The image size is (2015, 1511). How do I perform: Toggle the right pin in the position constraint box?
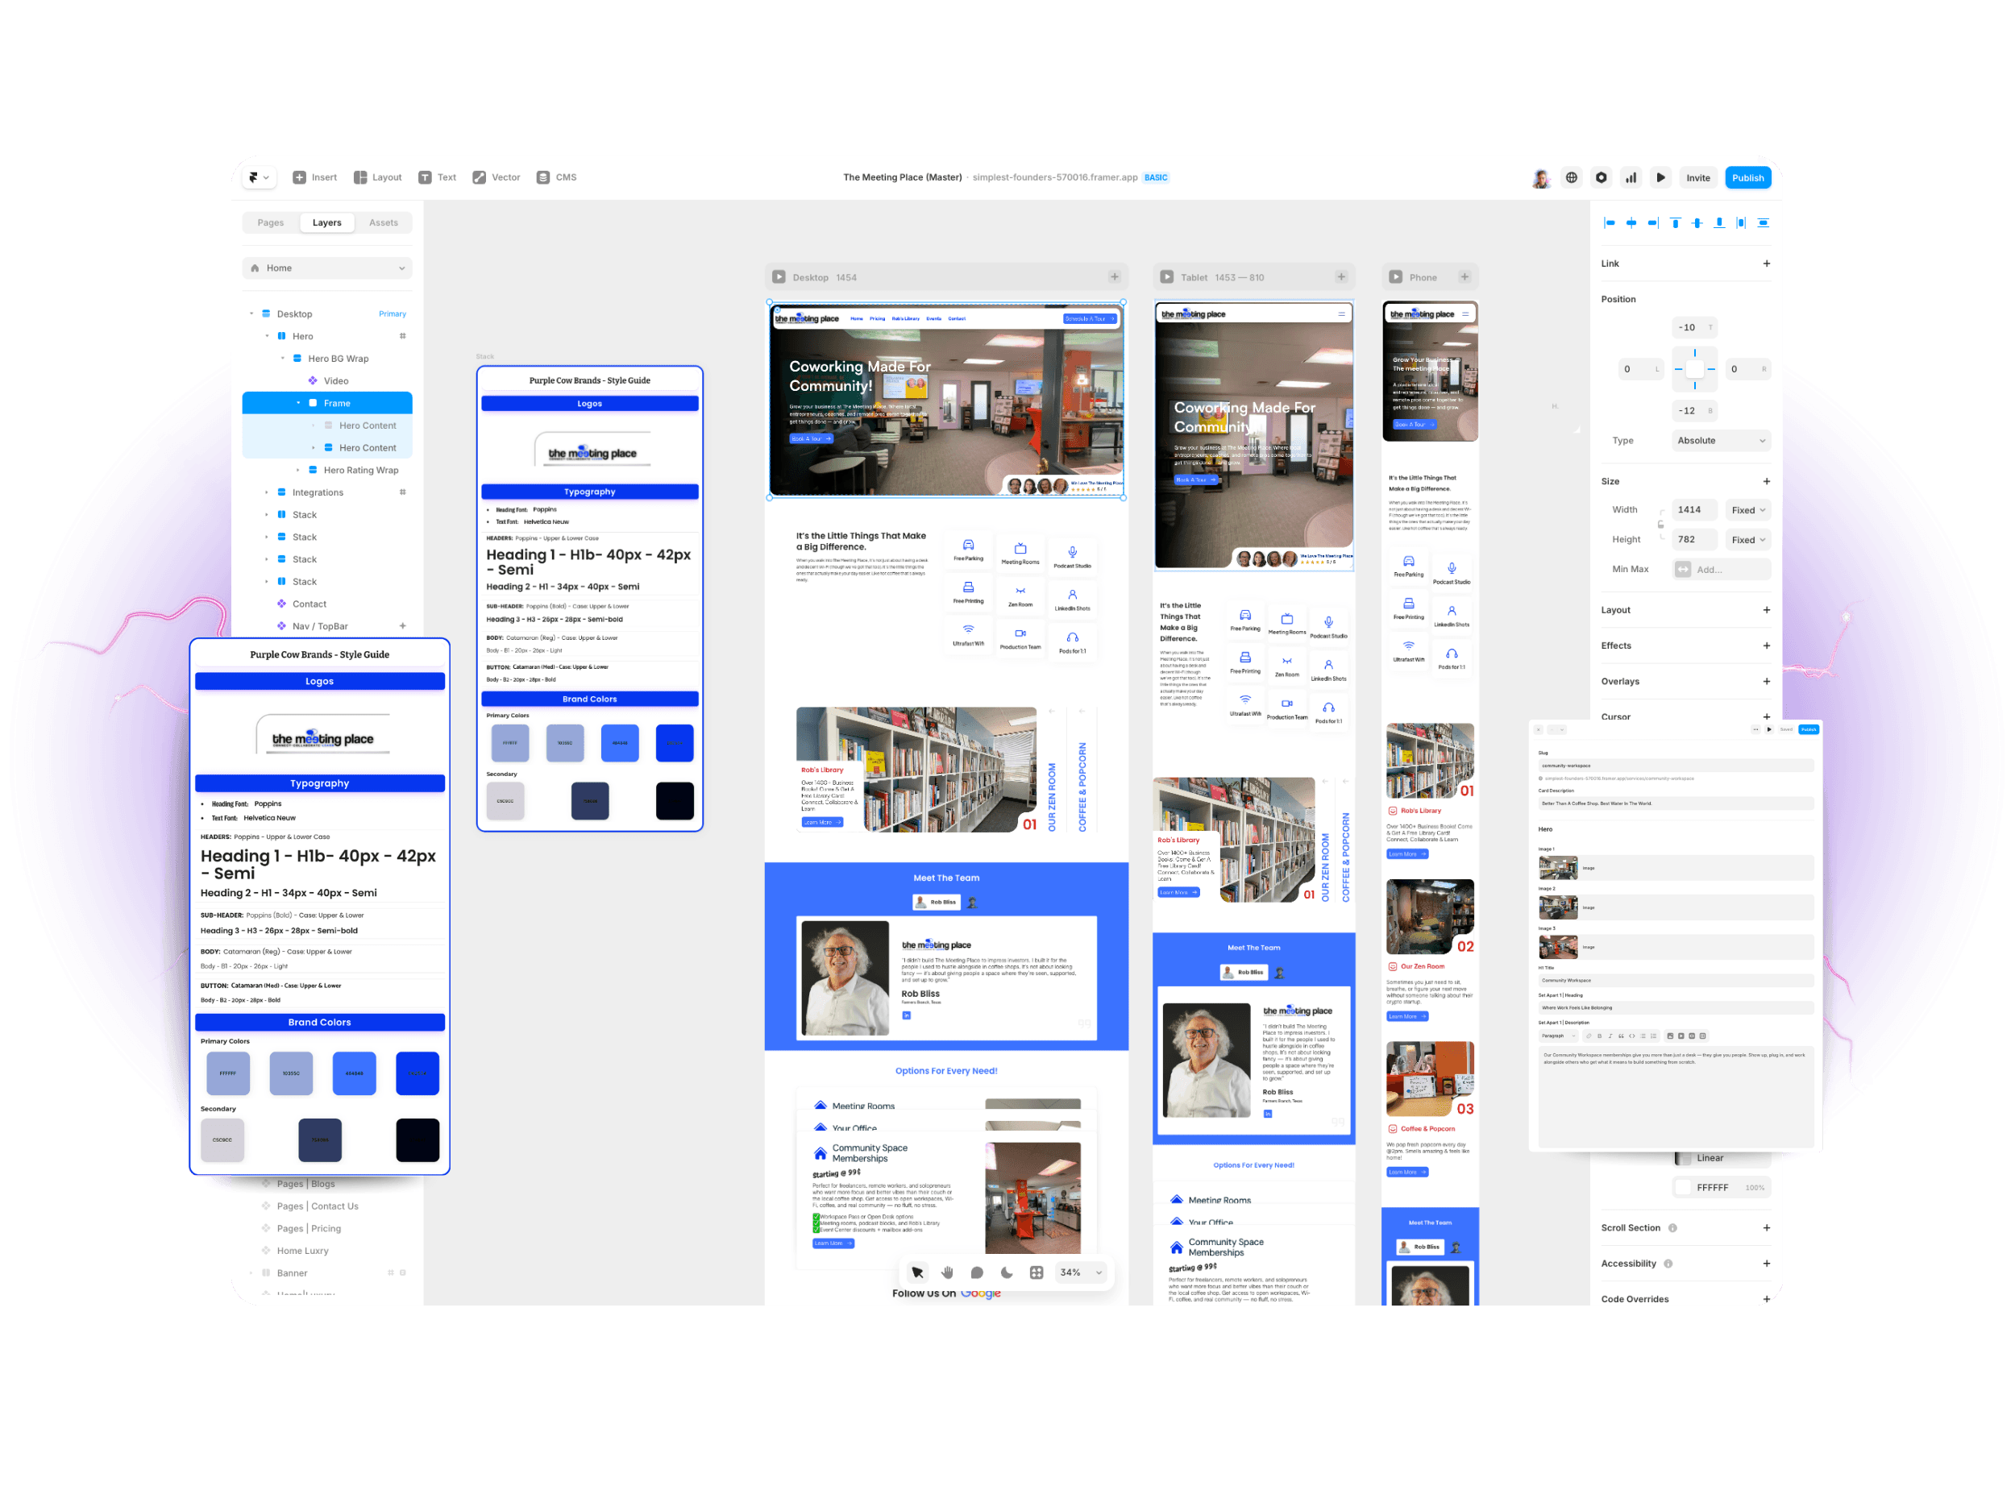click(x=1711, y=369)
